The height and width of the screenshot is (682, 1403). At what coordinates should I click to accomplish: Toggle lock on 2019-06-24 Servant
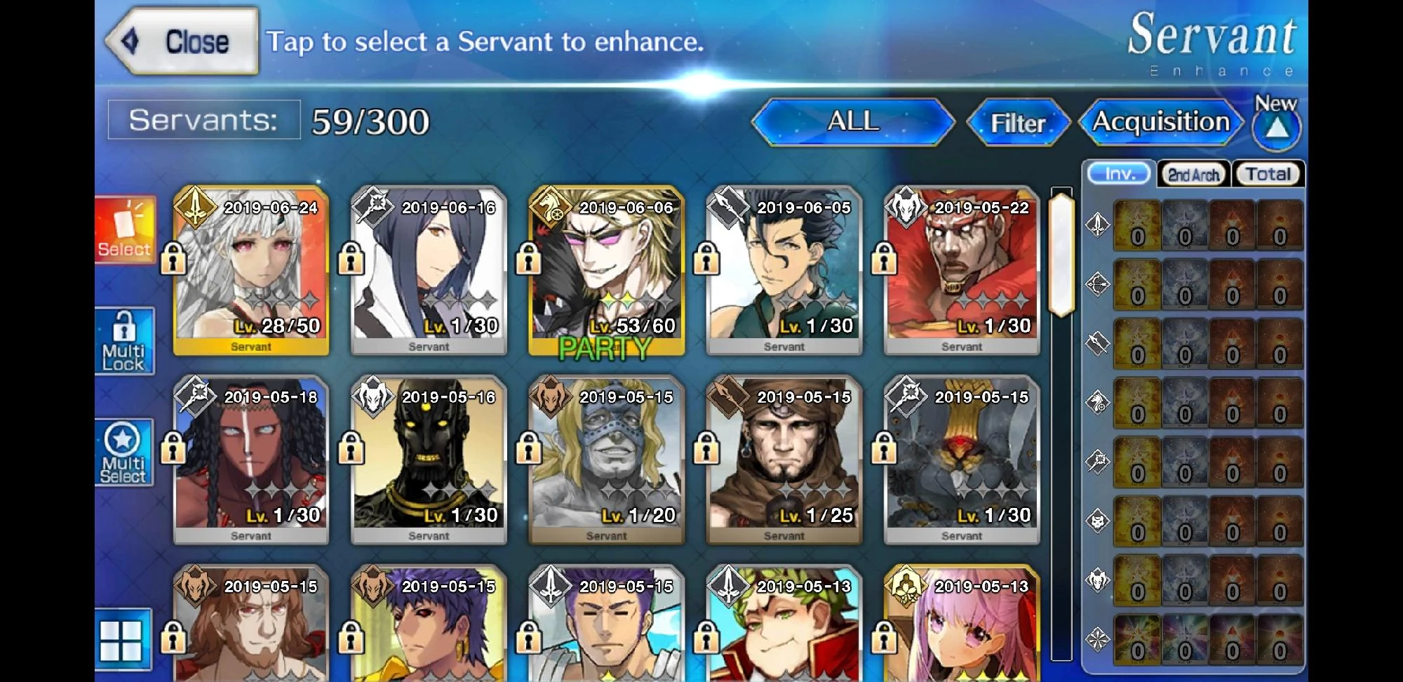coord(173,258)
